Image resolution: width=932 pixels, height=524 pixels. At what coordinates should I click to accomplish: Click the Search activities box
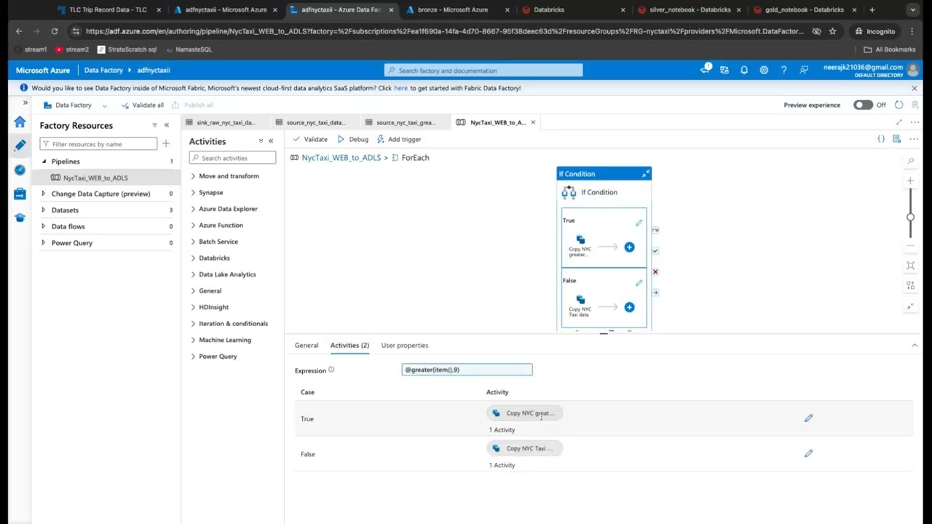pyautogui.click(x=232, y=158)
